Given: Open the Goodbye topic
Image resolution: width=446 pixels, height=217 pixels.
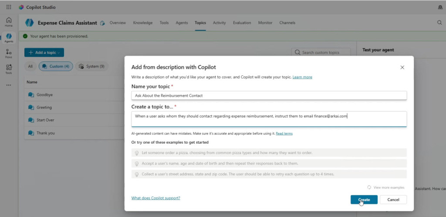Looking at the screenshot, I should 45,95.
